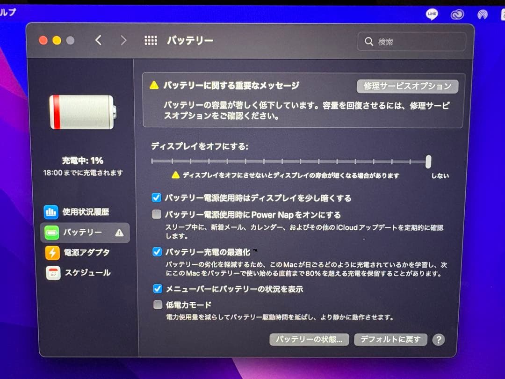Click the warning triangle beside バッテリー sidebar item
505x379 pixels.
click(119, 232)
